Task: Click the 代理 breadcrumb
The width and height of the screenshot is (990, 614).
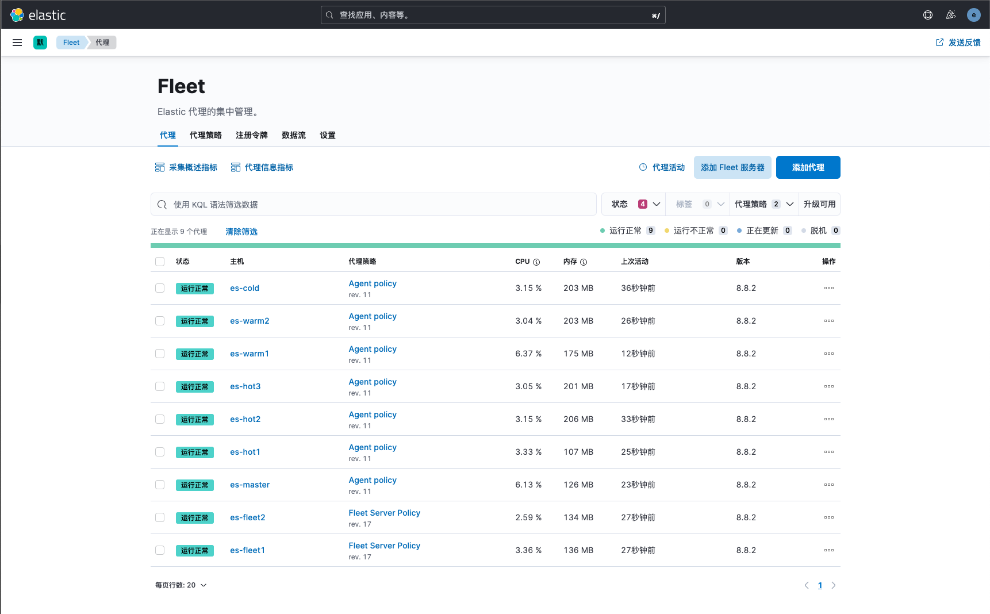Action: [x=102, y=43]
